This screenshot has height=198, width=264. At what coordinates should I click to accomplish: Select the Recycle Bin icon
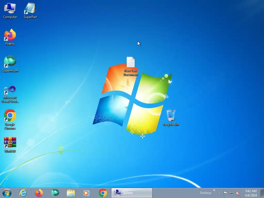click(171, 118)
